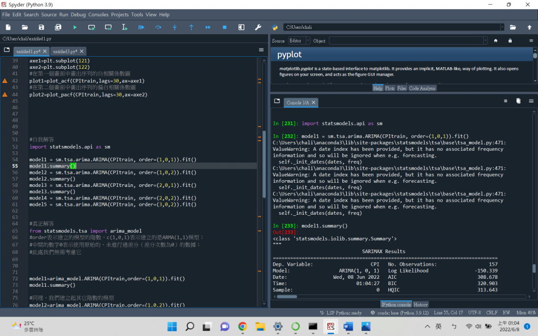Open Google Chrome from the Windows taskbar
Image resolution: width=538 pixels, height=336 pixels.
click(242, 327)
